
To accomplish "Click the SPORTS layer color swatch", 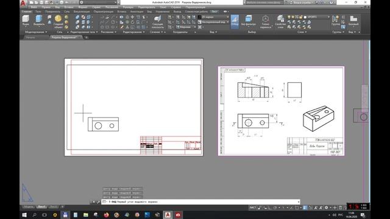I will point(305,17).
